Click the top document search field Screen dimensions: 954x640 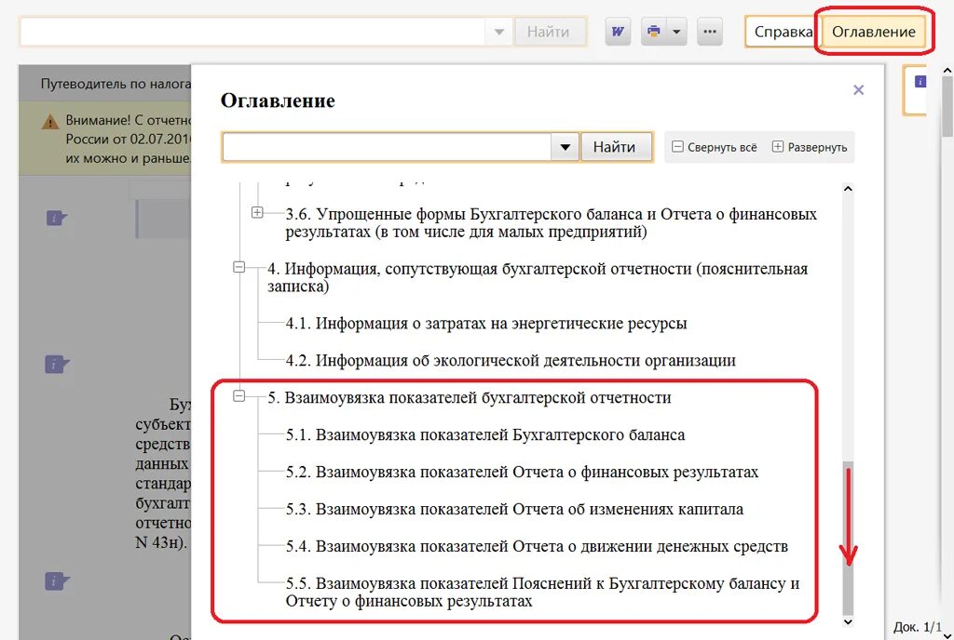[x=252, y=31]
